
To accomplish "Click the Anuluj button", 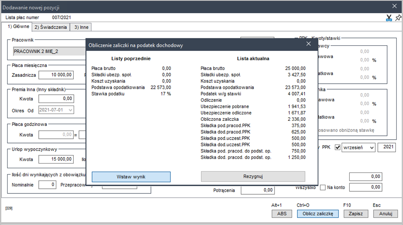I will [x=386, y=213].
